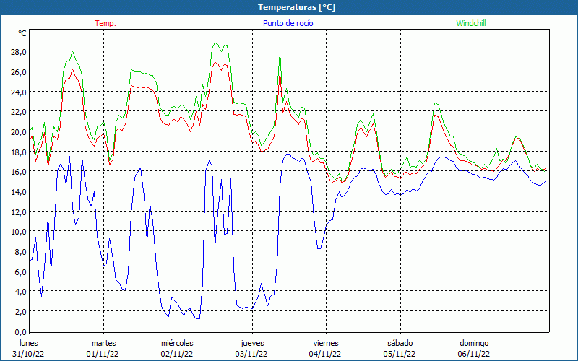The height and width of the screenshot is (361, 578).
Task: Click the 28,0 y-axis value
Action: (x=19, y=52)
